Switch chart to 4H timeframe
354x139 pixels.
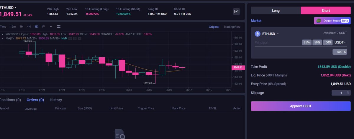tap(29, 26)
